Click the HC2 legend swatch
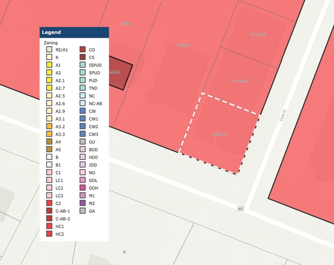This screenshot has height=265, width=334. (49, 234)
